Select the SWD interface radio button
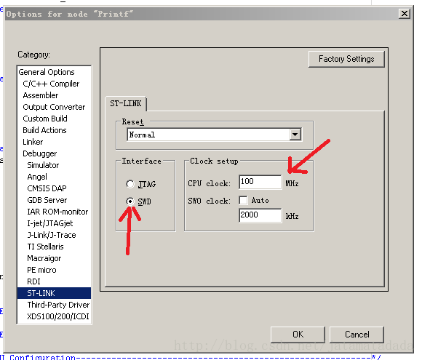The height and width of the screenshot is (360, 422). pos(130,201)
